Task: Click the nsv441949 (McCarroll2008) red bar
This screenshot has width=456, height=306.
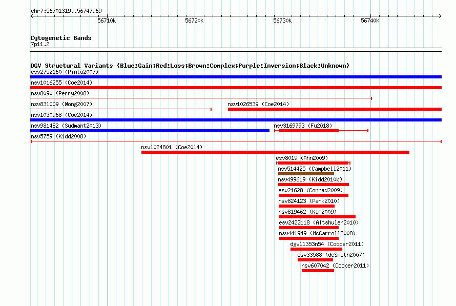Action: pyautogui.click(x=309, y=238)
